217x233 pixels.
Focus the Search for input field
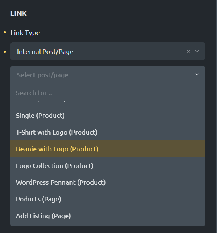(108, 93)
